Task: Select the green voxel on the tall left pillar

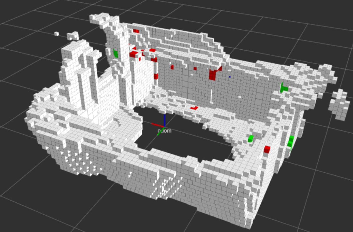Action: 116,53
